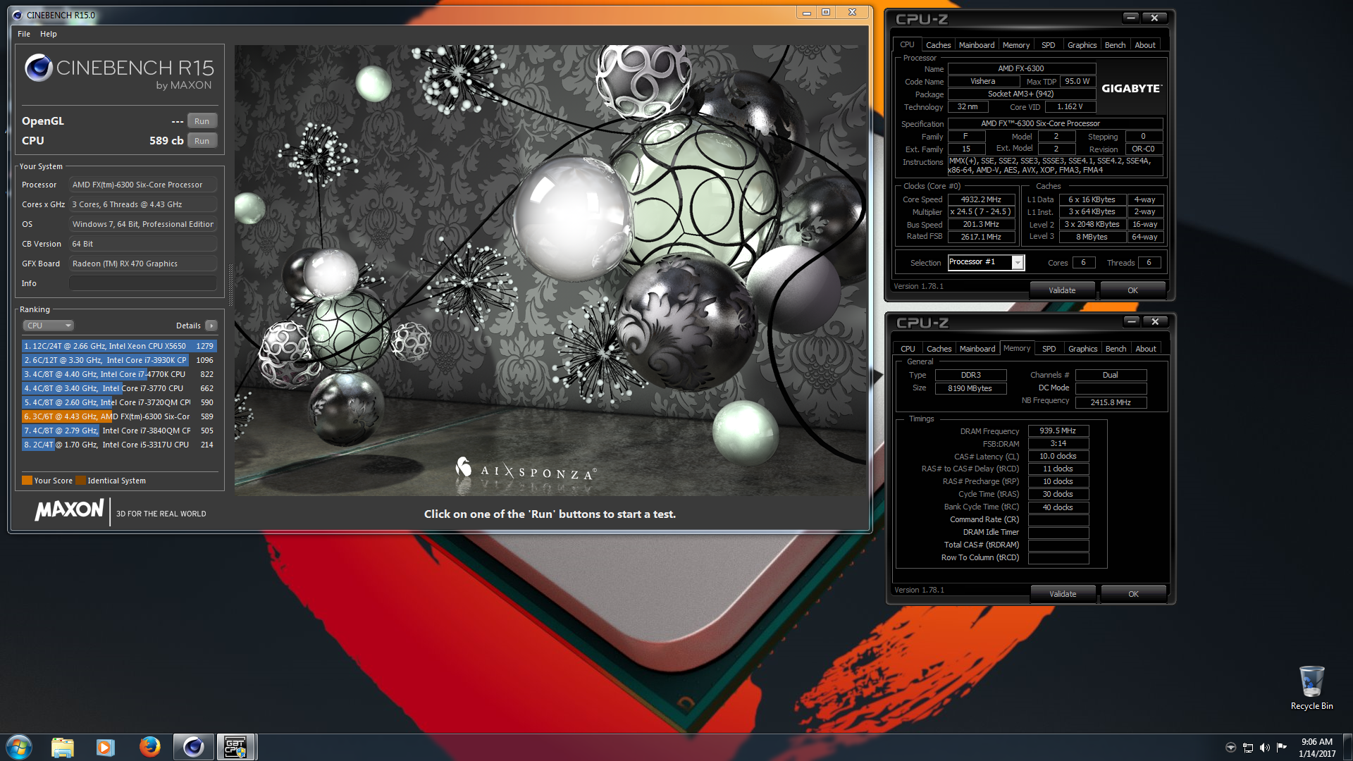Click Validate in lower CPU-Z window
The width and height of the screenshot is (1353, 761).
(x=1063, y=594)
